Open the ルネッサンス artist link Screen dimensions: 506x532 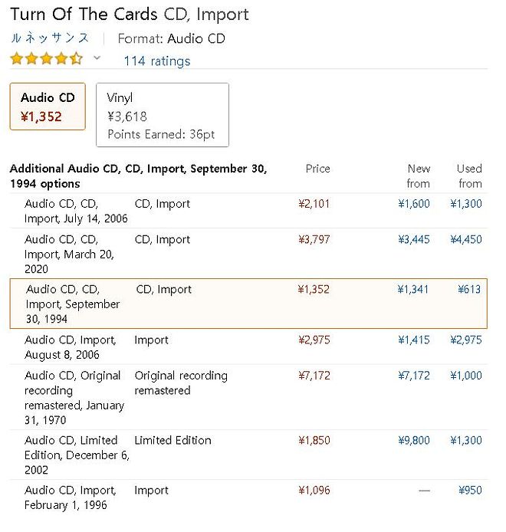coord(50,38)
